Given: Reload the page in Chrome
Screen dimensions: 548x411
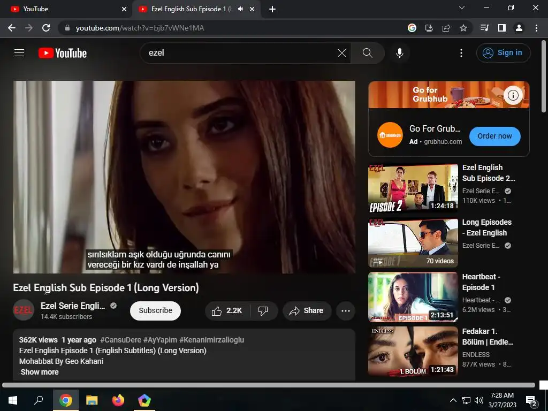Looking at the screenshot, I should (46, 28).
